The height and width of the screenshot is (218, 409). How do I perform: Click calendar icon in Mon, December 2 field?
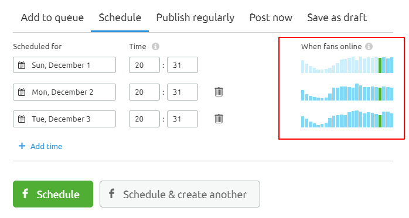click(x=22, y=92)
